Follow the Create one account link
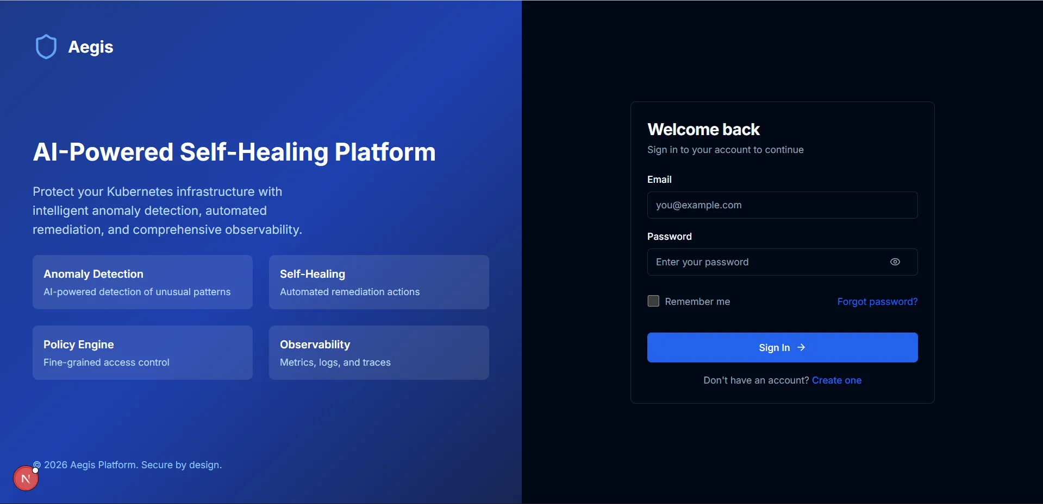This screenshot has height=504, width=1043. (x=836, y=380)
